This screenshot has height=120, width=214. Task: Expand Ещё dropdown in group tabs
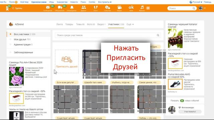coord(130,24)
